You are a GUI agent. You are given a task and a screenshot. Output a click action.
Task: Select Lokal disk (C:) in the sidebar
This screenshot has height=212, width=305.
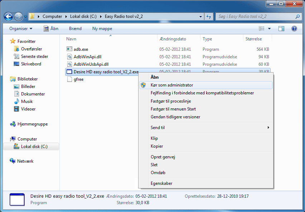(31, 146)
